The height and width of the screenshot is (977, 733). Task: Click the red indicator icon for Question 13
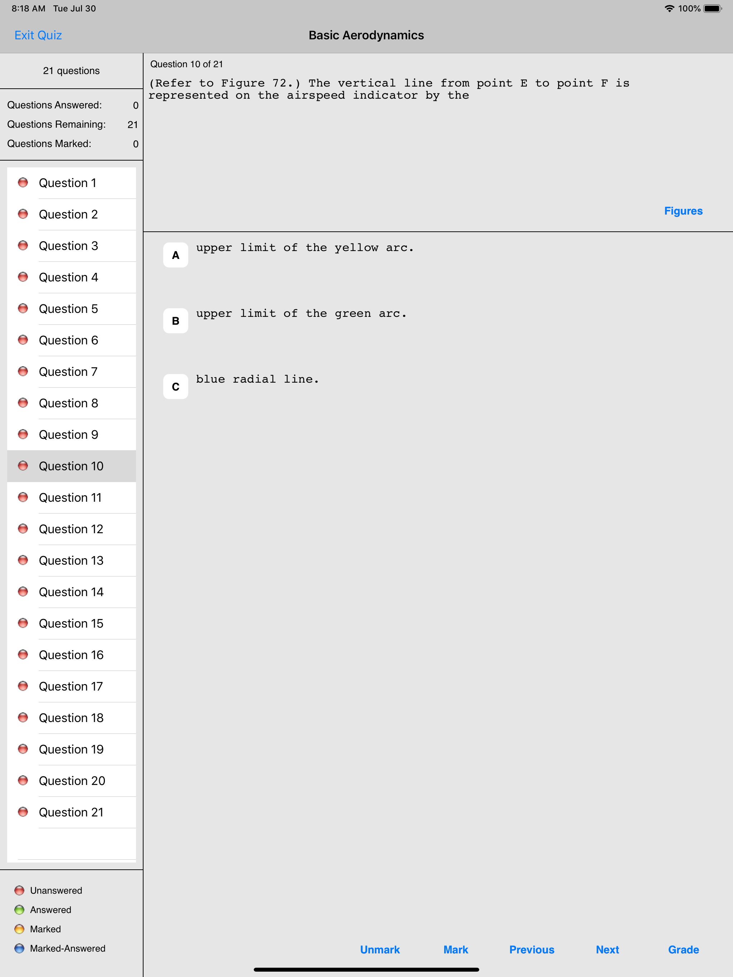(x=23, y=560)
